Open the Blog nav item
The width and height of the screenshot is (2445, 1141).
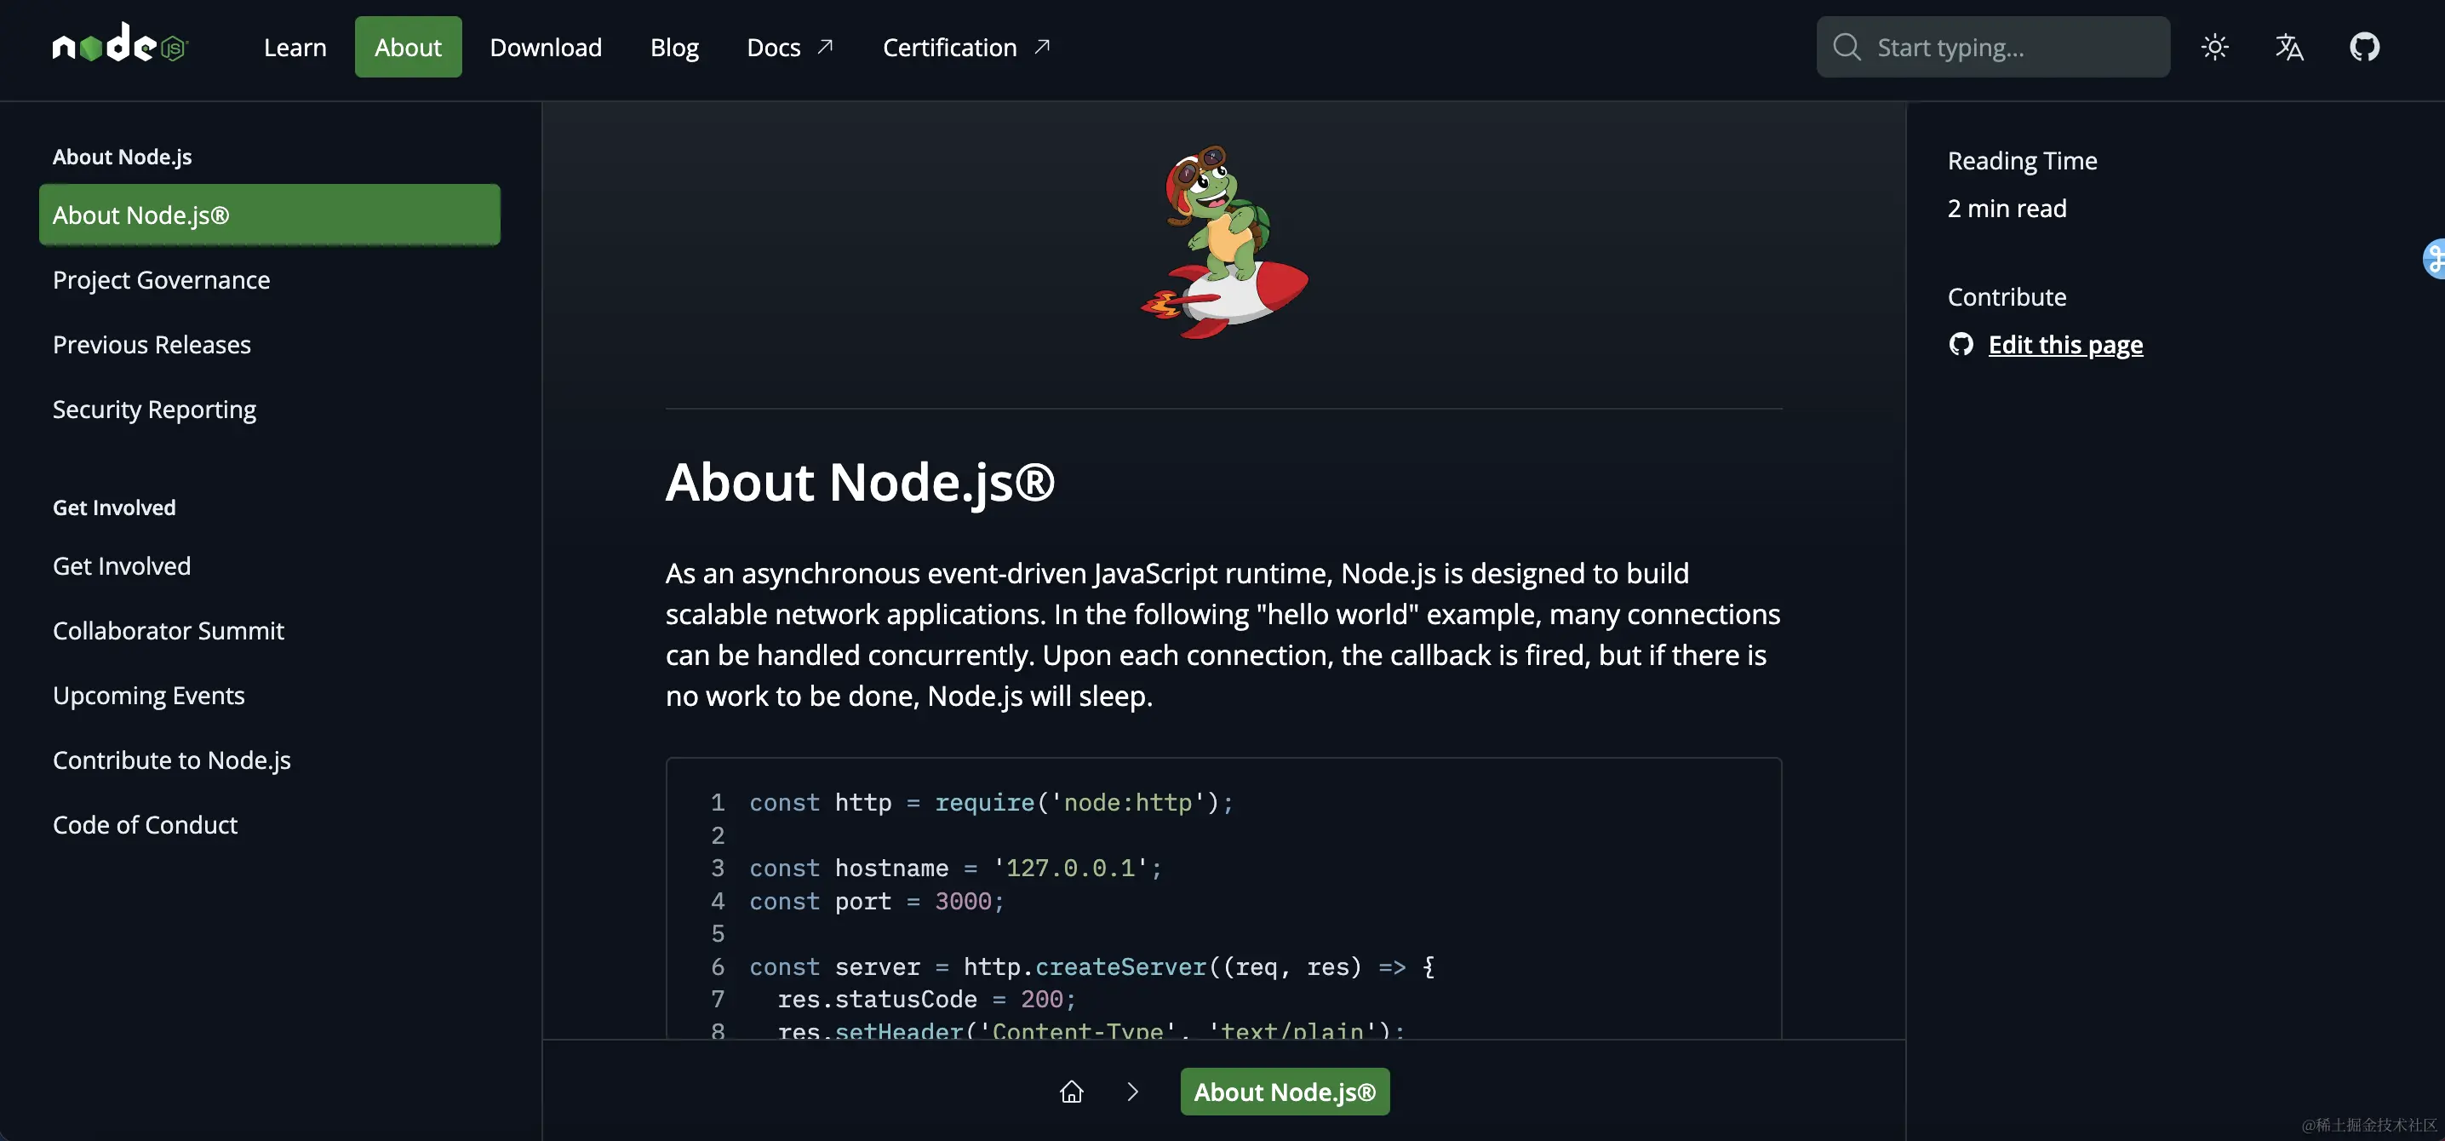click(x=674, y=47)
